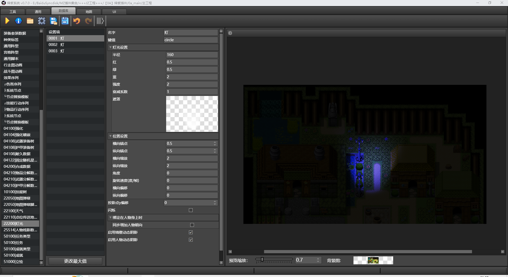Click the right arrow of preview scrollbar
508x277 pixels.
[x=503, y=252]
